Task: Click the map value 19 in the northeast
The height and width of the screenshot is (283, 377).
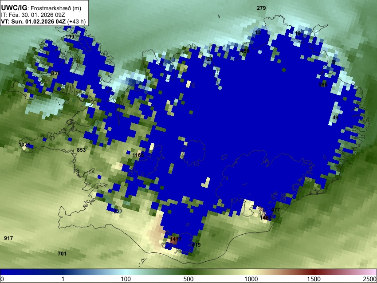Action: tap(298, 33)
